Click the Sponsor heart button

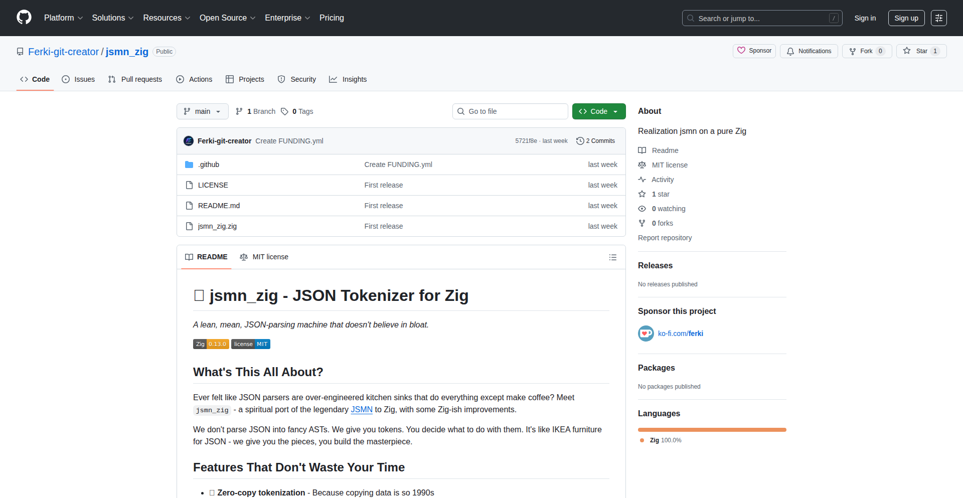754,51
